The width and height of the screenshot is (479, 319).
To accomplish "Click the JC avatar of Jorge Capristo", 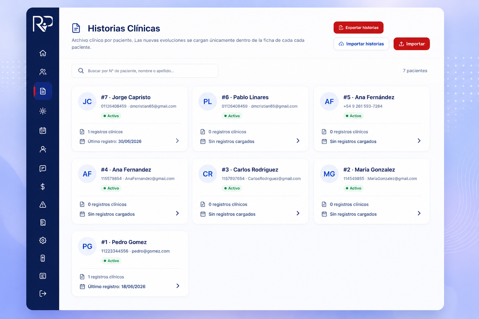I will pos(87,102).
